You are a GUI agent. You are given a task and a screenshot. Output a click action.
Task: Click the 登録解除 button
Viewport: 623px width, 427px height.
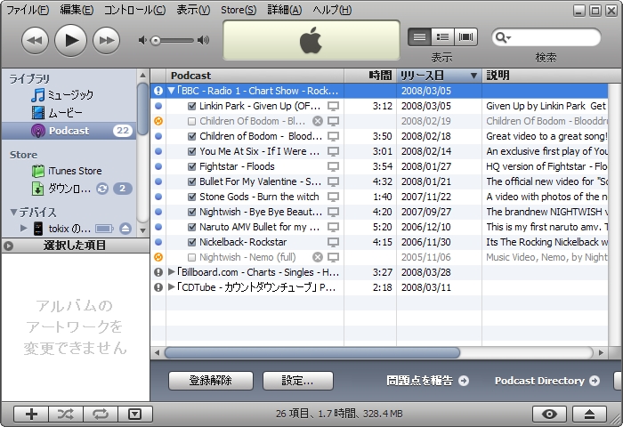[x=211, y=381]
